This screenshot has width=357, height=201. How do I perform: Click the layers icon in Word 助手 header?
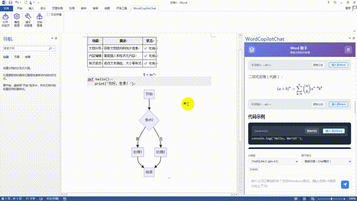click(x=252, y=50)
